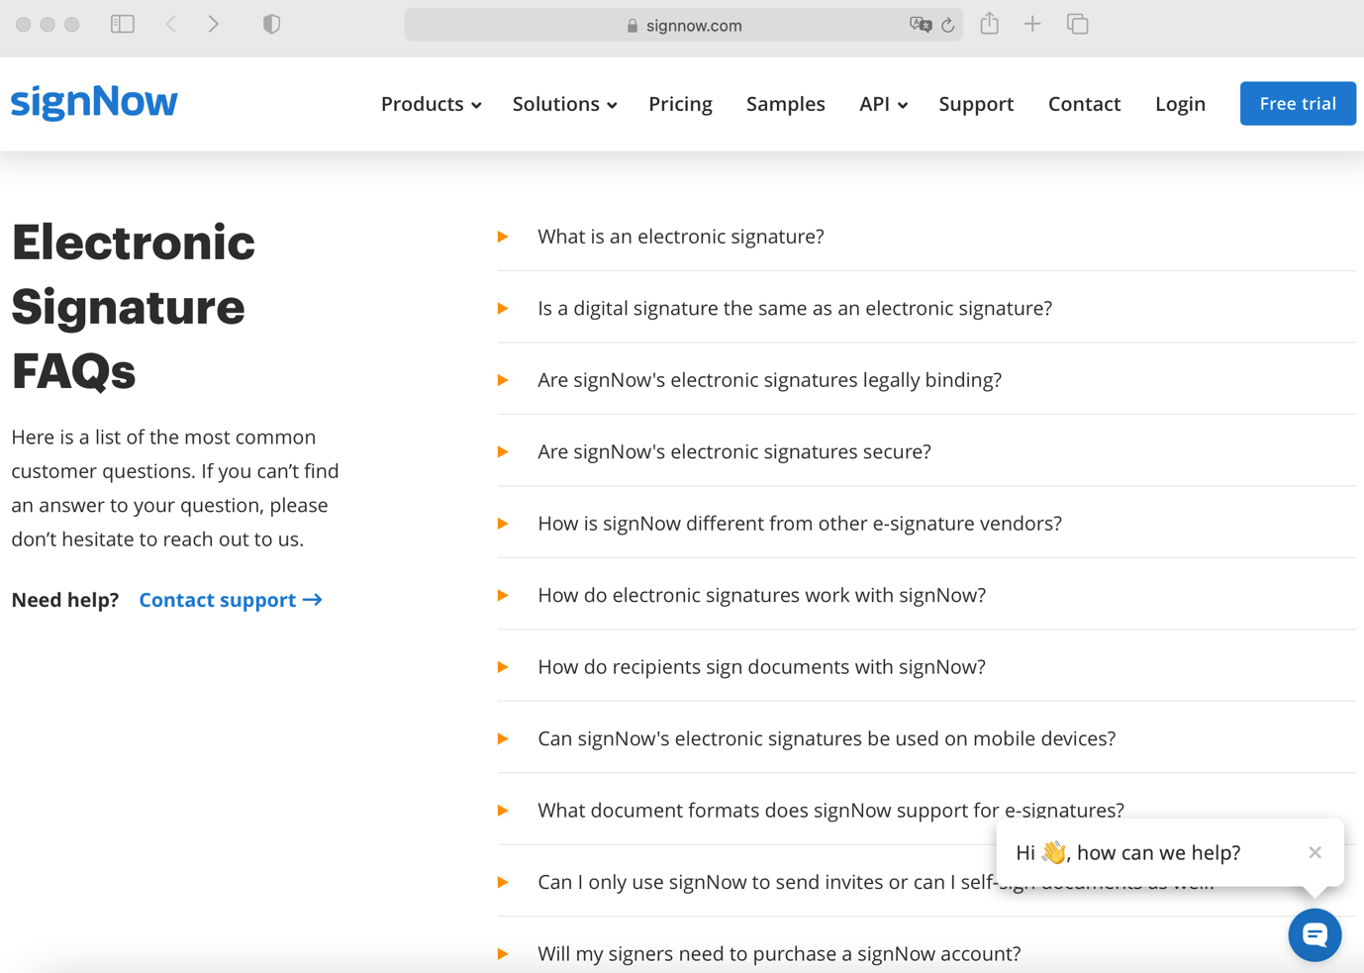Screen dimensions: 1364x973
Task: Open the Safari share icon
Action: coord(989,24)
